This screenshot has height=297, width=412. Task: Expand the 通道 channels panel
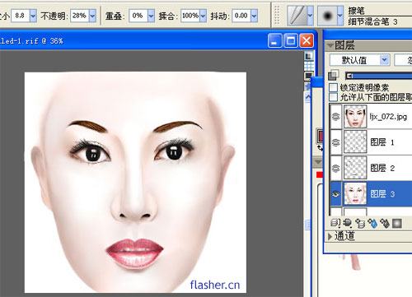[330, 236]
